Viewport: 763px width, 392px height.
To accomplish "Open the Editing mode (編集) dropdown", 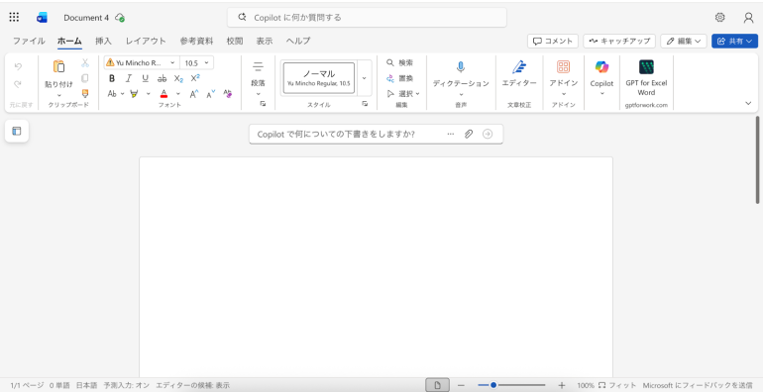I will (x=683, y=41).
